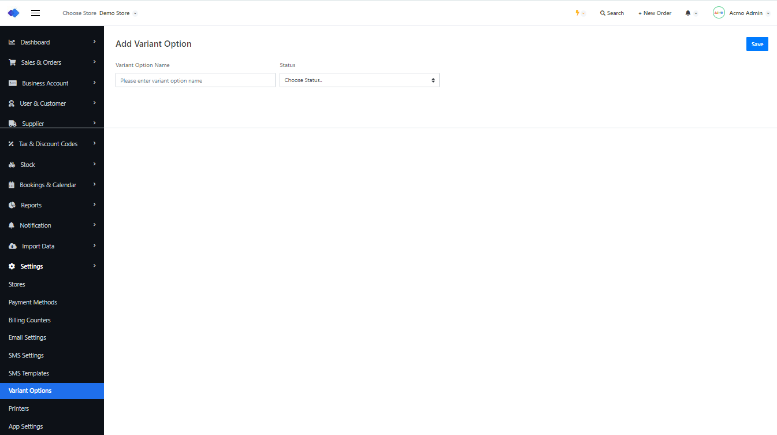Image resolution: width=777 pixels, height=435 pixels.
Task: Click the Dashboard chart icon
Action: [x=12, y=42]
